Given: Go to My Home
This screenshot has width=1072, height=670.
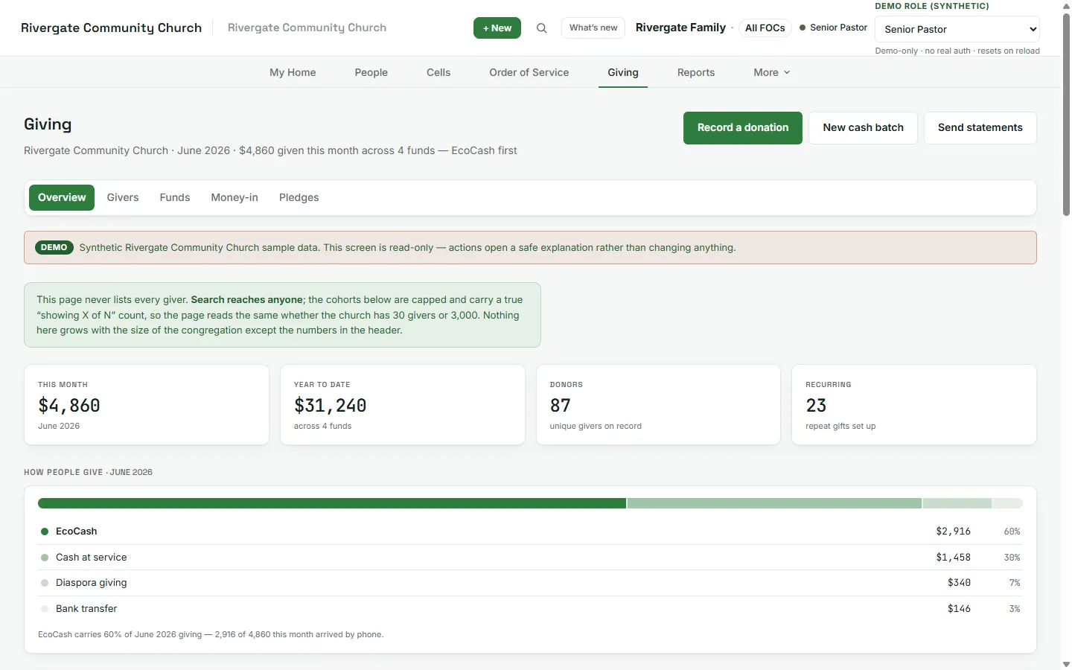Looking at the screenshot, I should [x=293, y=72].
